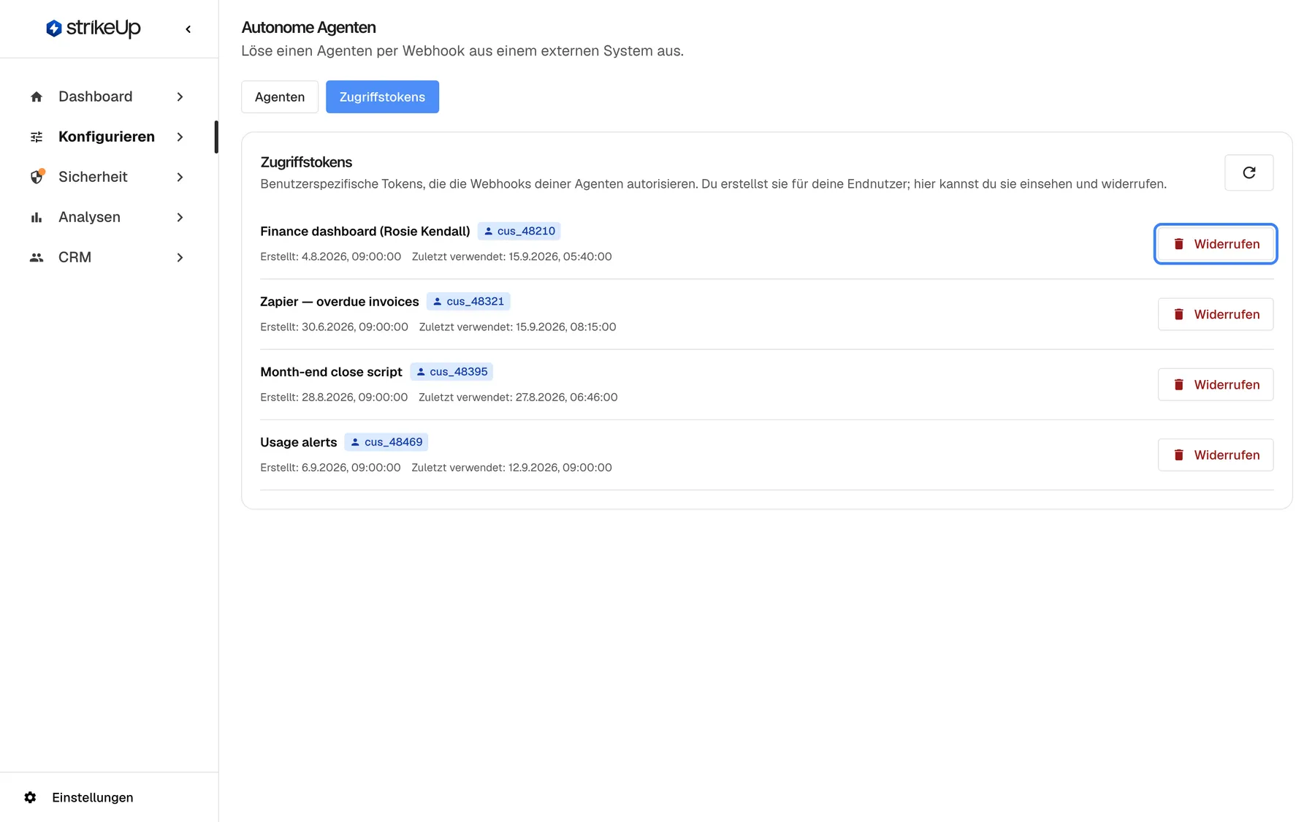Click the Konfigurieren sliders icon
This screenshot has height=822, width=1315.
[x=37, y=137]
